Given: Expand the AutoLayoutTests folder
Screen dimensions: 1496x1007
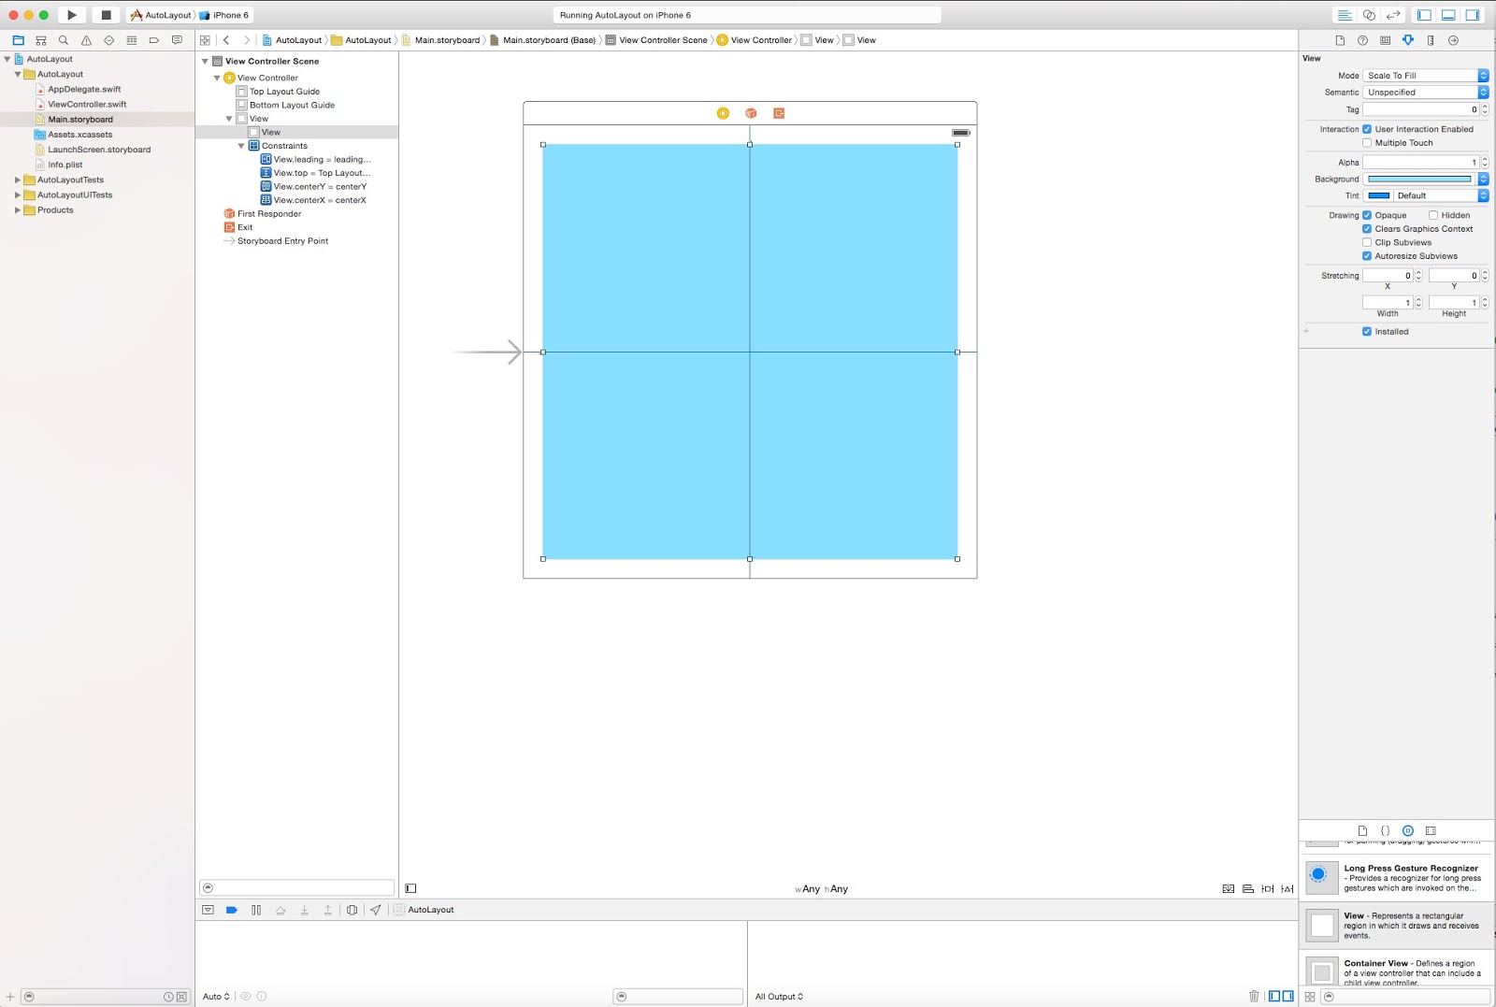Looking at the screenshot, I should tap(17, 180).
